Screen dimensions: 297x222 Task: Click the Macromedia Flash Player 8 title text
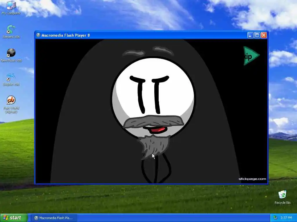click(66, 35)
